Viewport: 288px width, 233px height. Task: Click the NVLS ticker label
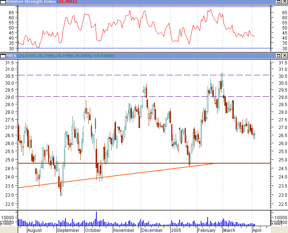(11, 56)
